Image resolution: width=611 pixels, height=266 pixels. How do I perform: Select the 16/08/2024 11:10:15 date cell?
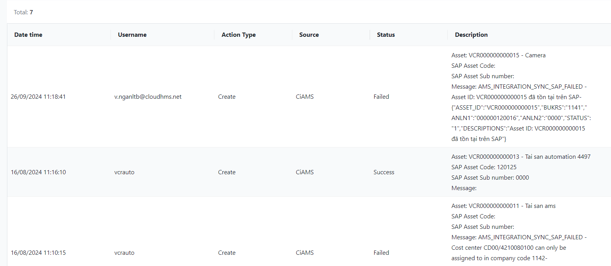[x=38, y=253]
